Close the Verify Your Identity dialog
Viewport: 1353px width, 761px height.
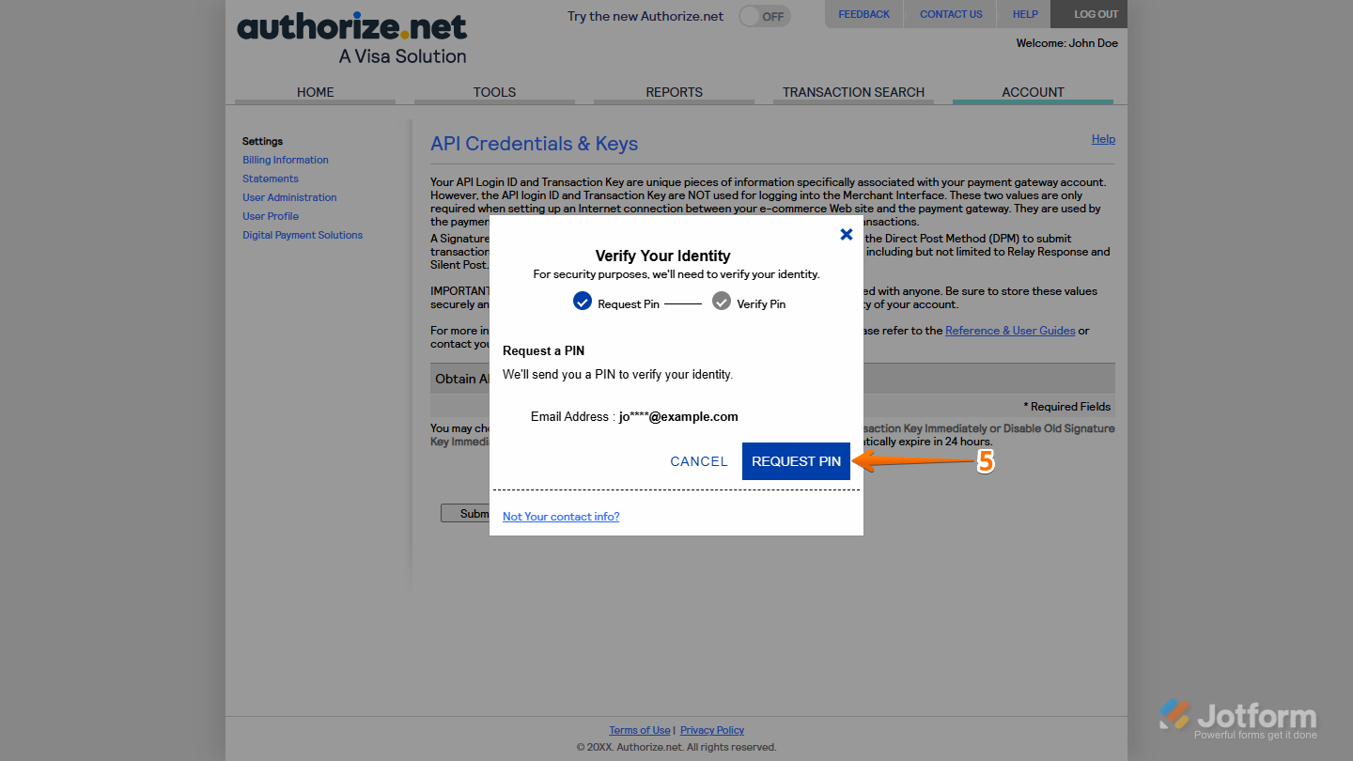click(847, 234)
